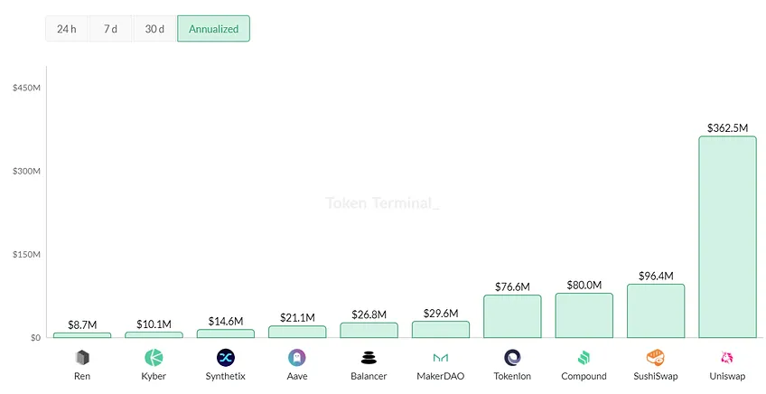Click the Compound logo icon
The width and height of the screenshot is (766, 394).
point(584,358)
